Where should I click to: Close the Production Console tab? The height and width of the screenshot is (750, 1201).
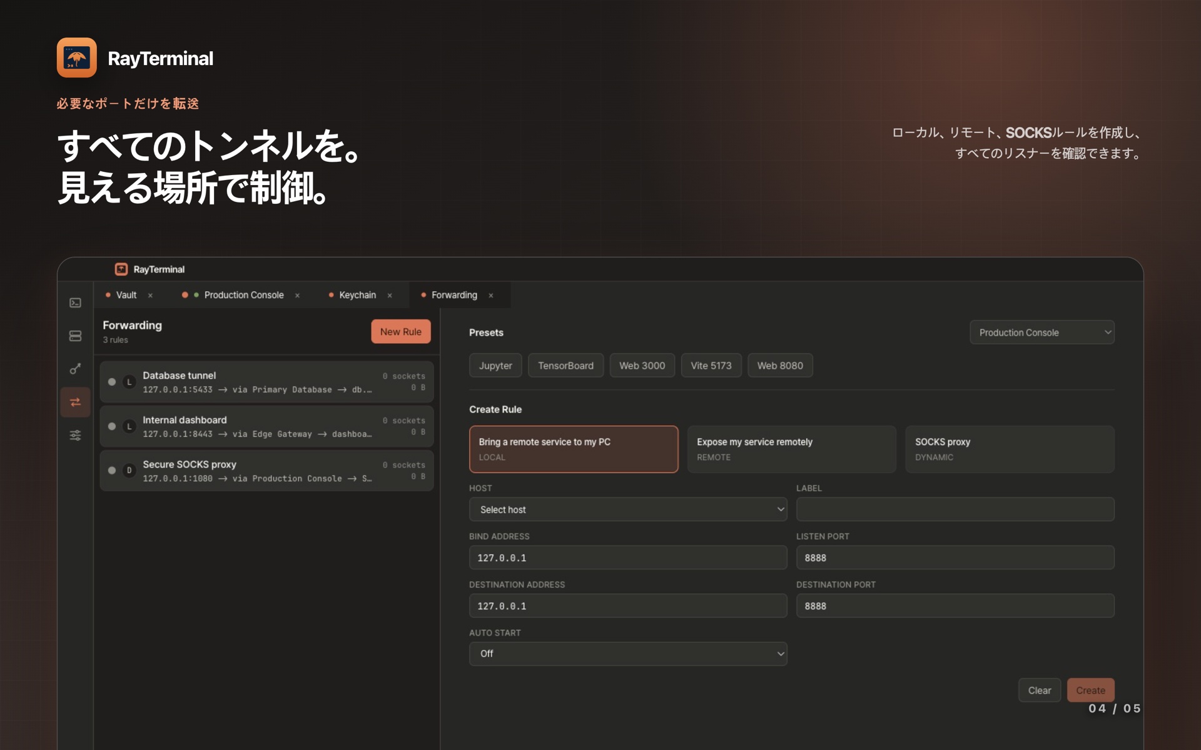(x=297, y=296)
